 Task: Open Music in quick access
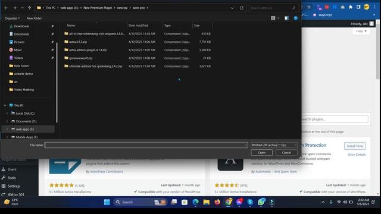click(x=18, y=50)
